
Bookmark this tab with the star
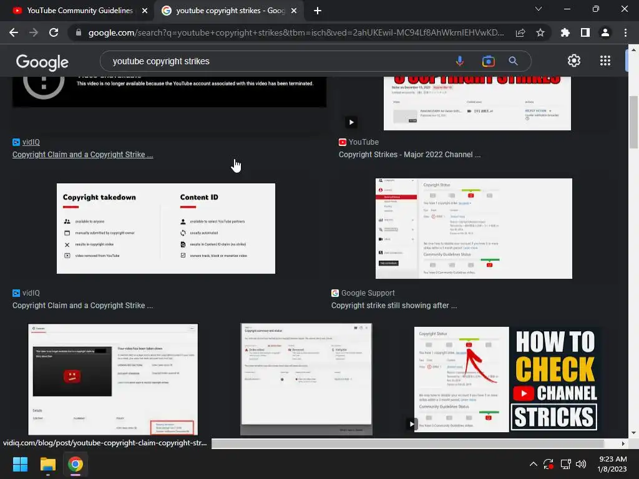point(540,32)
